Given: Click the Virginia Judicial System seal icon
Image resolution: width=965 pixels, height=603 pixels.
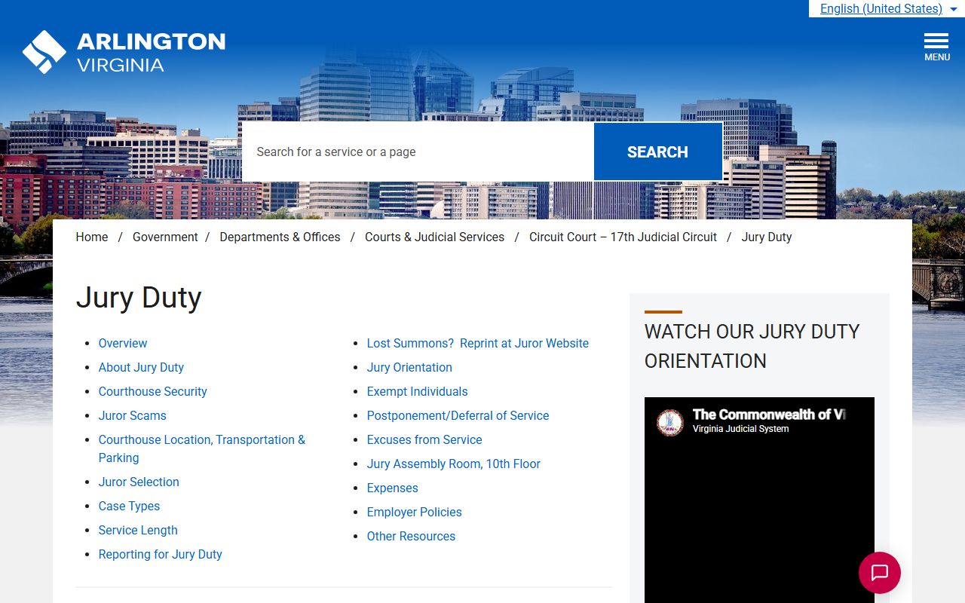Looking at the screenshot, I should point(670,423).
